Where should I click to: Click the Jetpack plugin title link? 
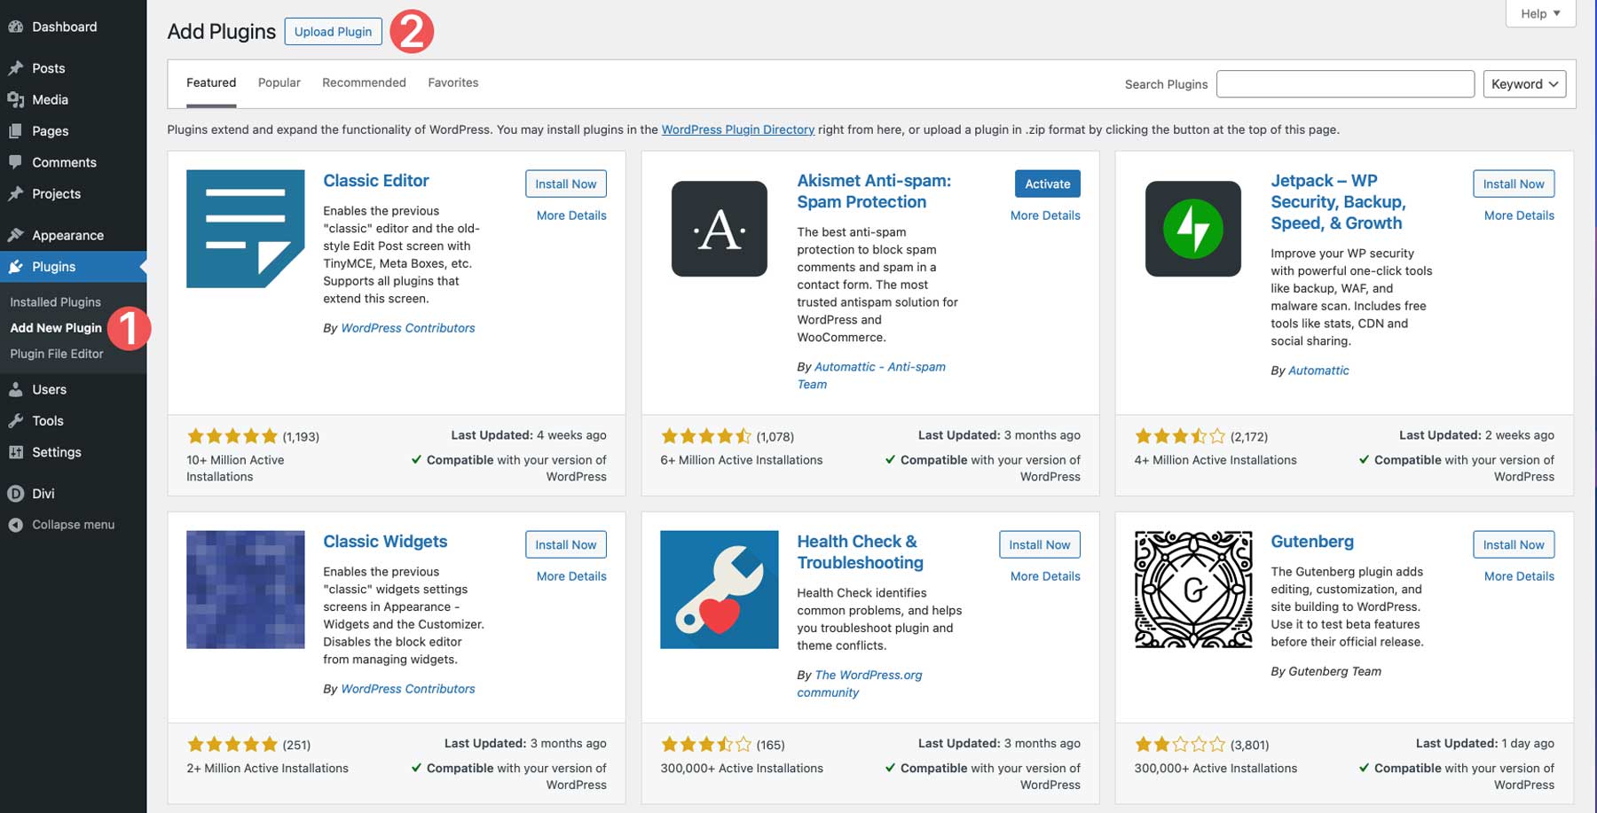pyautogui.click(x=1338, y=202)
